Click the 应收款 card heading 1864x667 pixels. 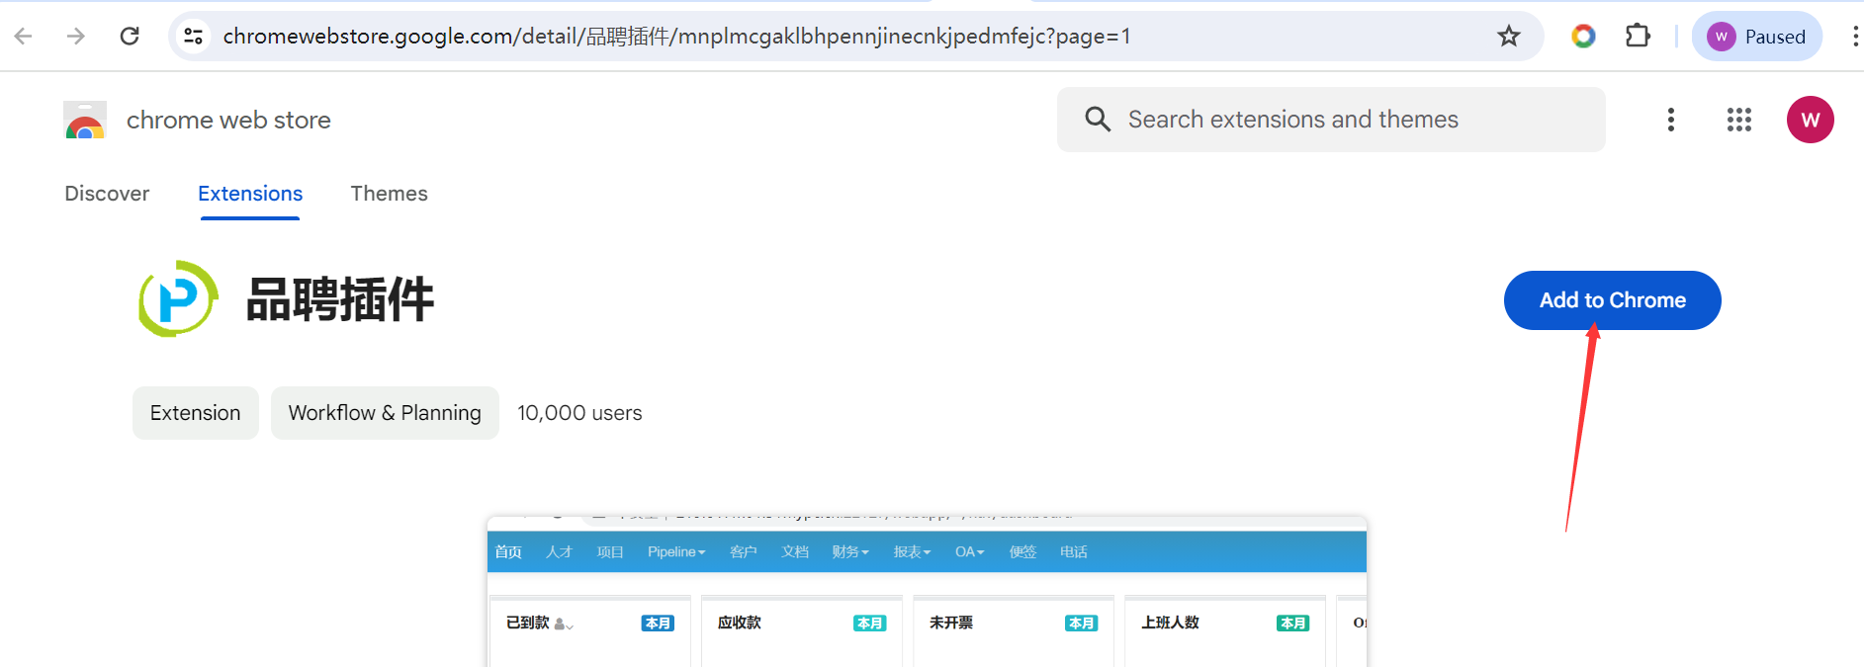(740, 623)
